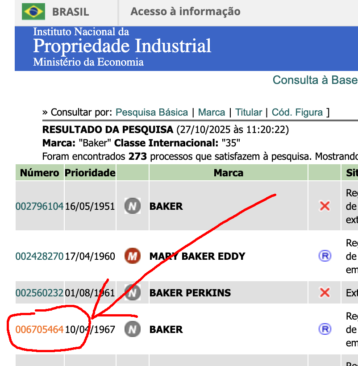Click the gray N icon for 002796104
Viewport: 358px width, 366px height.
(133, 206)
